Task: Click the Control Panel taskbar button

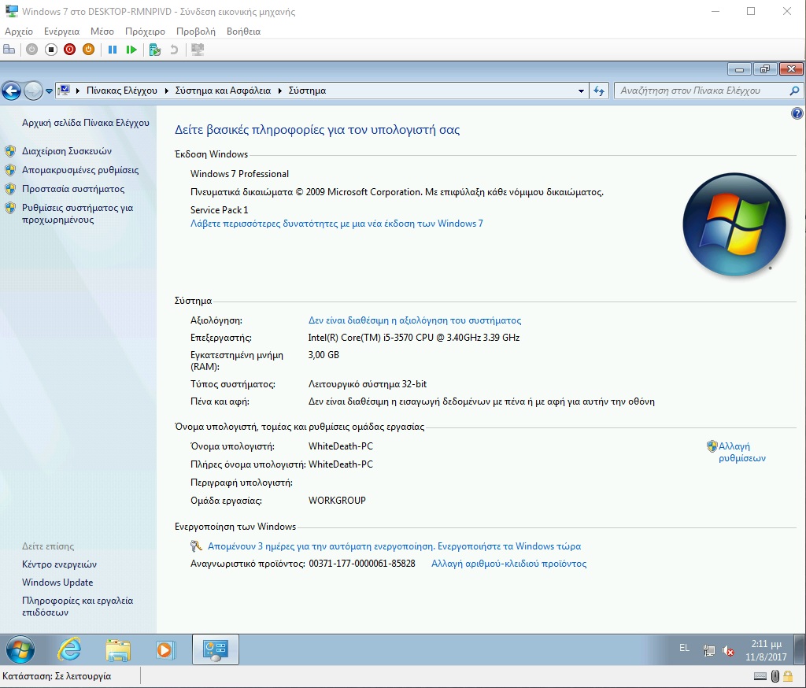Action: pyautogui.click(x=216, y=649)
